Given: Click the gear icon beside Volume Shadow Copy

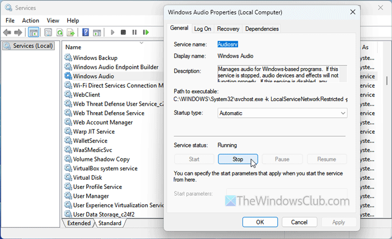Looking at the screenshot, I should click(68, 159).
